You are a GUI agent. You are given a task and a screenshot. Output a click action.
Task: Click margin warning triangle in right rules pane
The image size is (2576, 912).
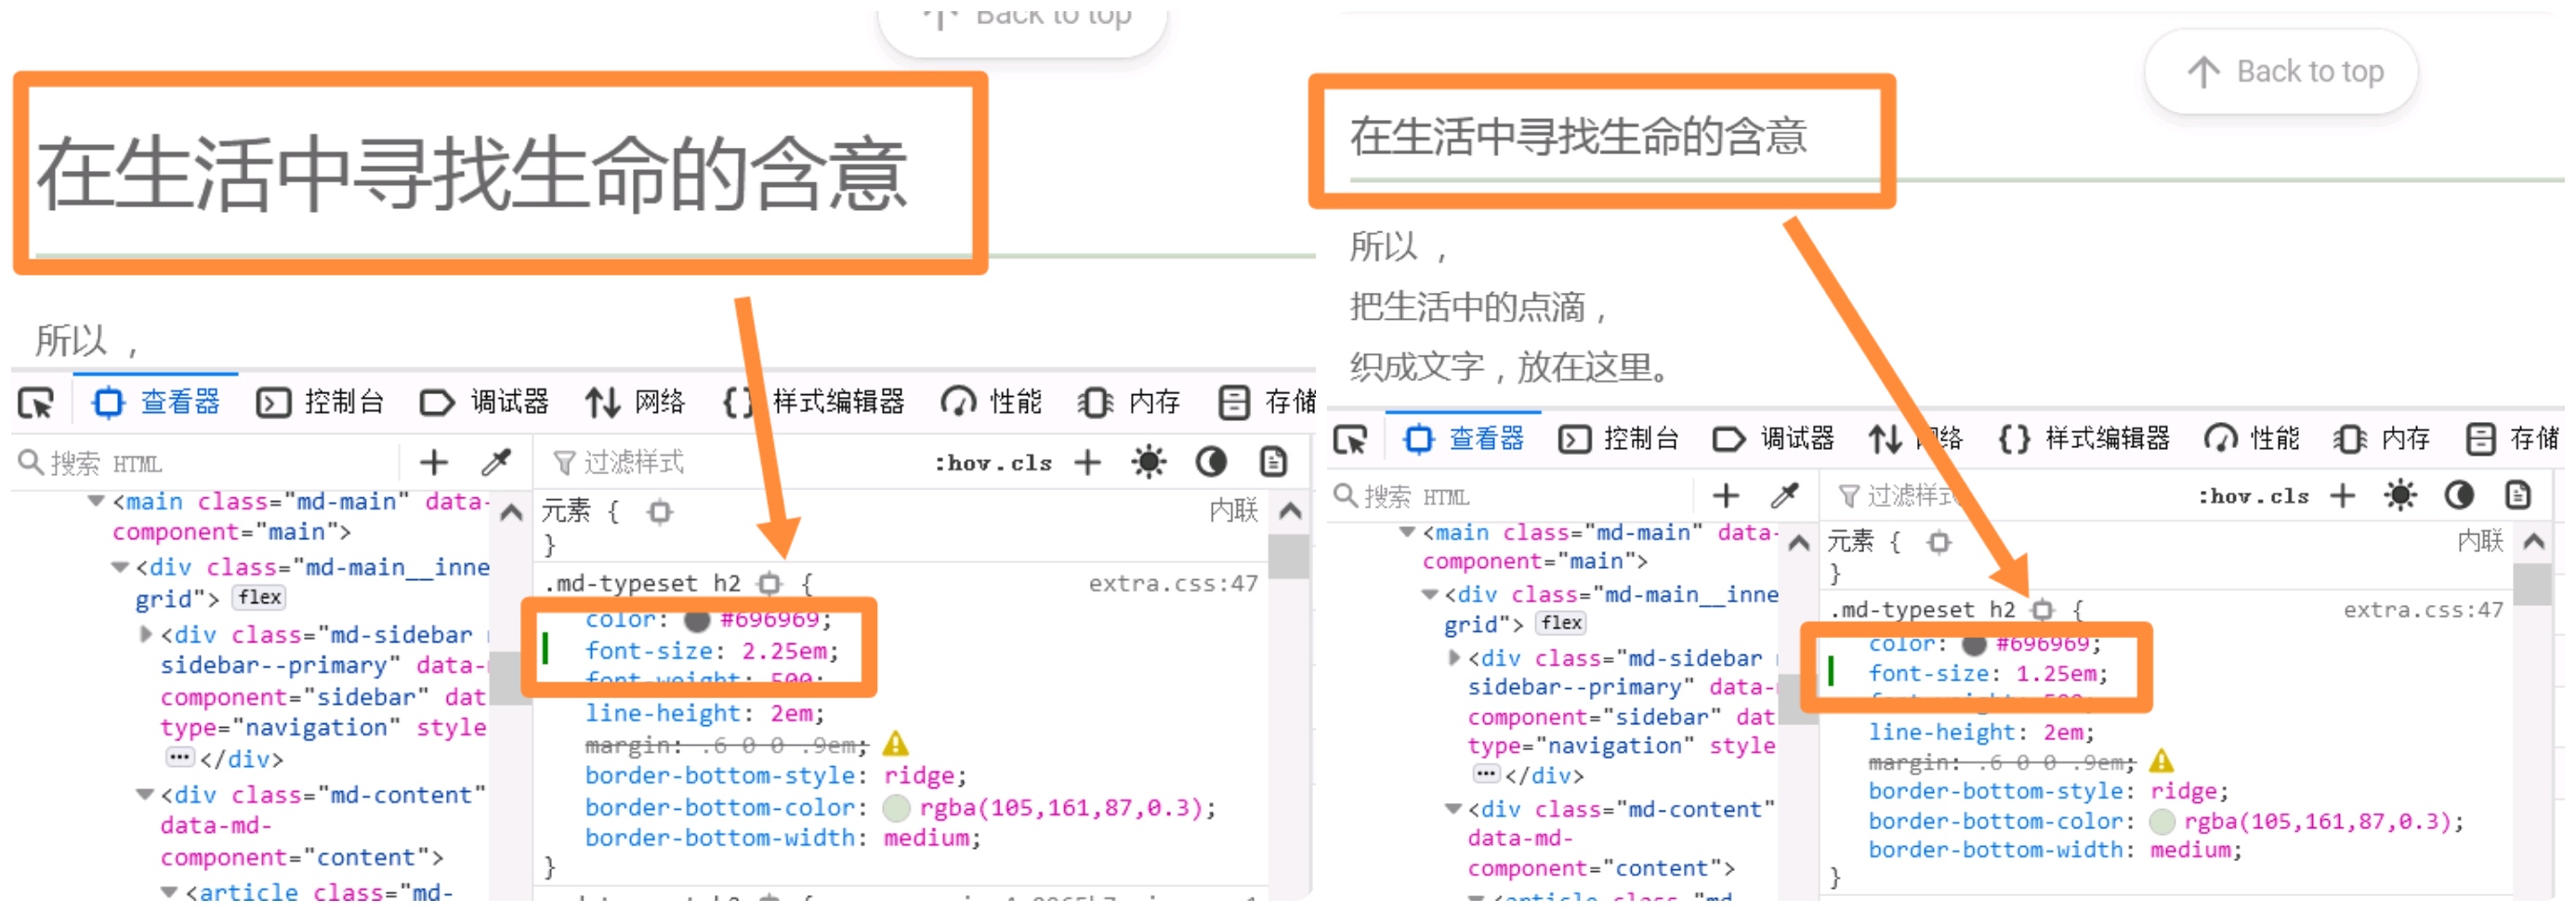2161,762
